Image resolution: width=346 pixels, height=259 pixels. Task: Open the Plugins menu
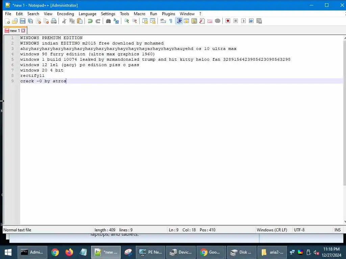[x=168, y=13]
